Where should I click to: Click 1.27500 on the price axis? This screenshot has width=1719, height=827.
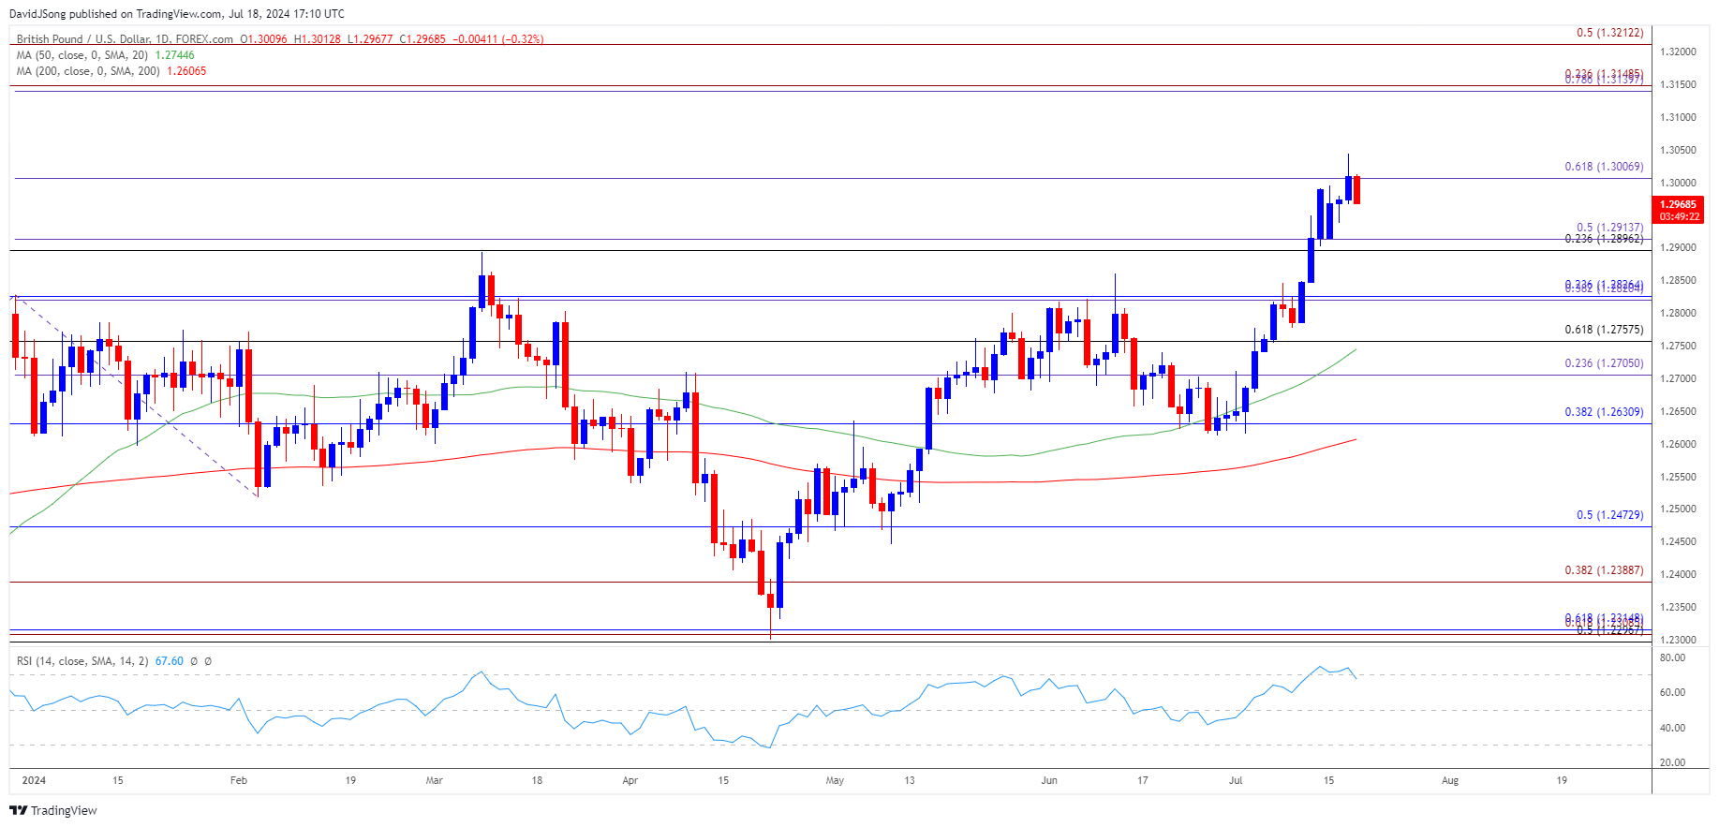1678,347
